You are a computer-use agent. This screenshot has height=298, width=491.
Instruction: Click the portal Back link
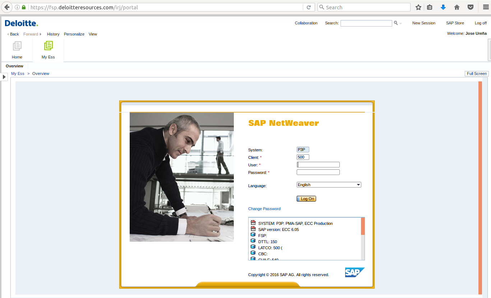tap(14, 34)
